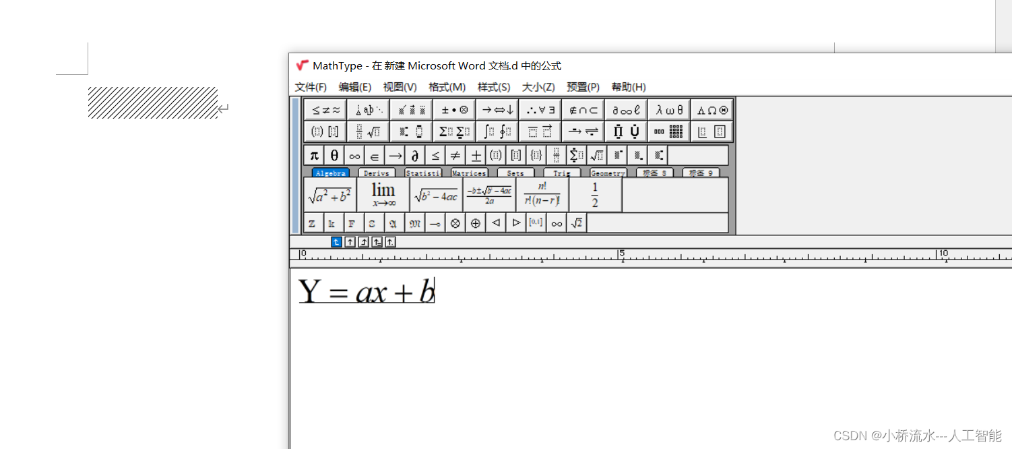Insert the not-equal symbol
Screen dimensions: 1012x449
(455, 156)
